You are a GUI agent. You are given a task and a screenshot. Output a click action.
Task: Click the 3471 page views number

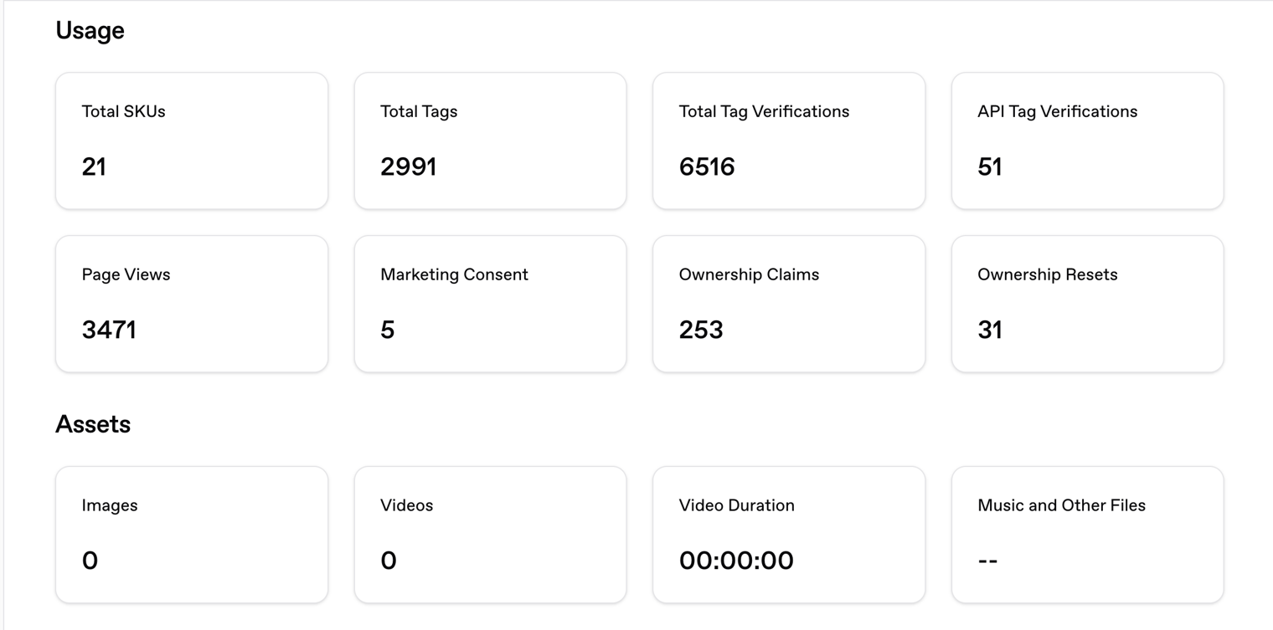pos(109,330)
